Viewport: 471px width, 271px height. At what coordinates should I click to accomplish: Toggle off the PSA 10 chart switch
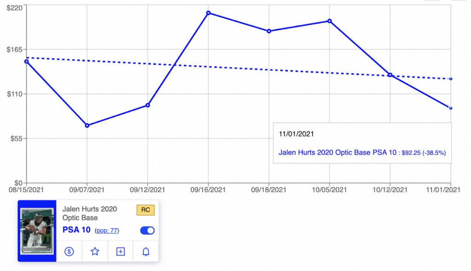click(147, 230)
